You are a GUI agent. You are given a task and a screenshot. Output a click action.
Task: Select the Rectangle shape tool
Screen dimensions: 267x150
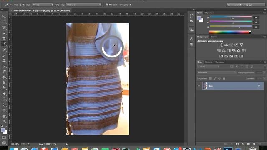coord(4,110)
